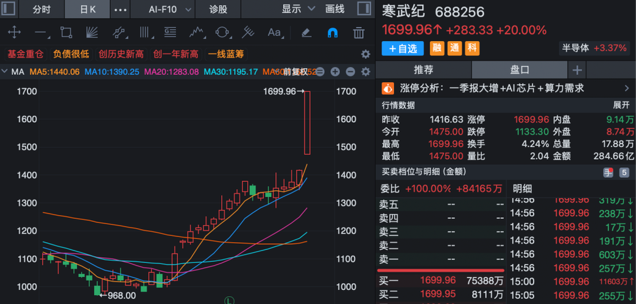This screenshot has height=304, width=636.
Task: Open more chart periods with ellipsis
Action: [121, 9]
